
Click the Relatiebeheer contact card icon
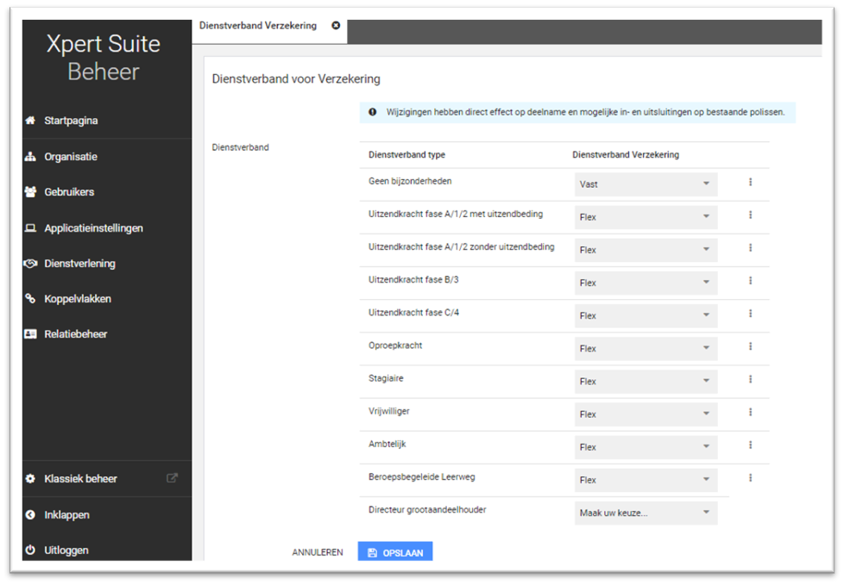tap(30, 334)
